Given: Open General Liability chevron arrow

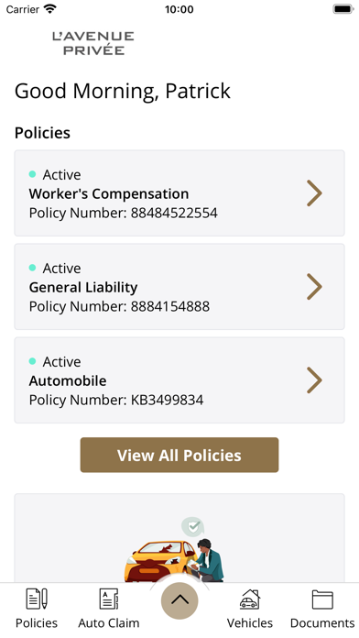Looking at the screenshot, I should (x=314, y=287).
